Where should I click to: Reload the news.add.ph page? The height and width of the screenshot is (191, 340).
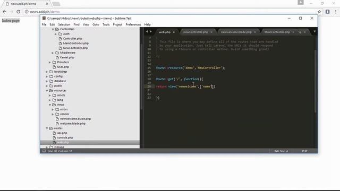tap(19, 12)
